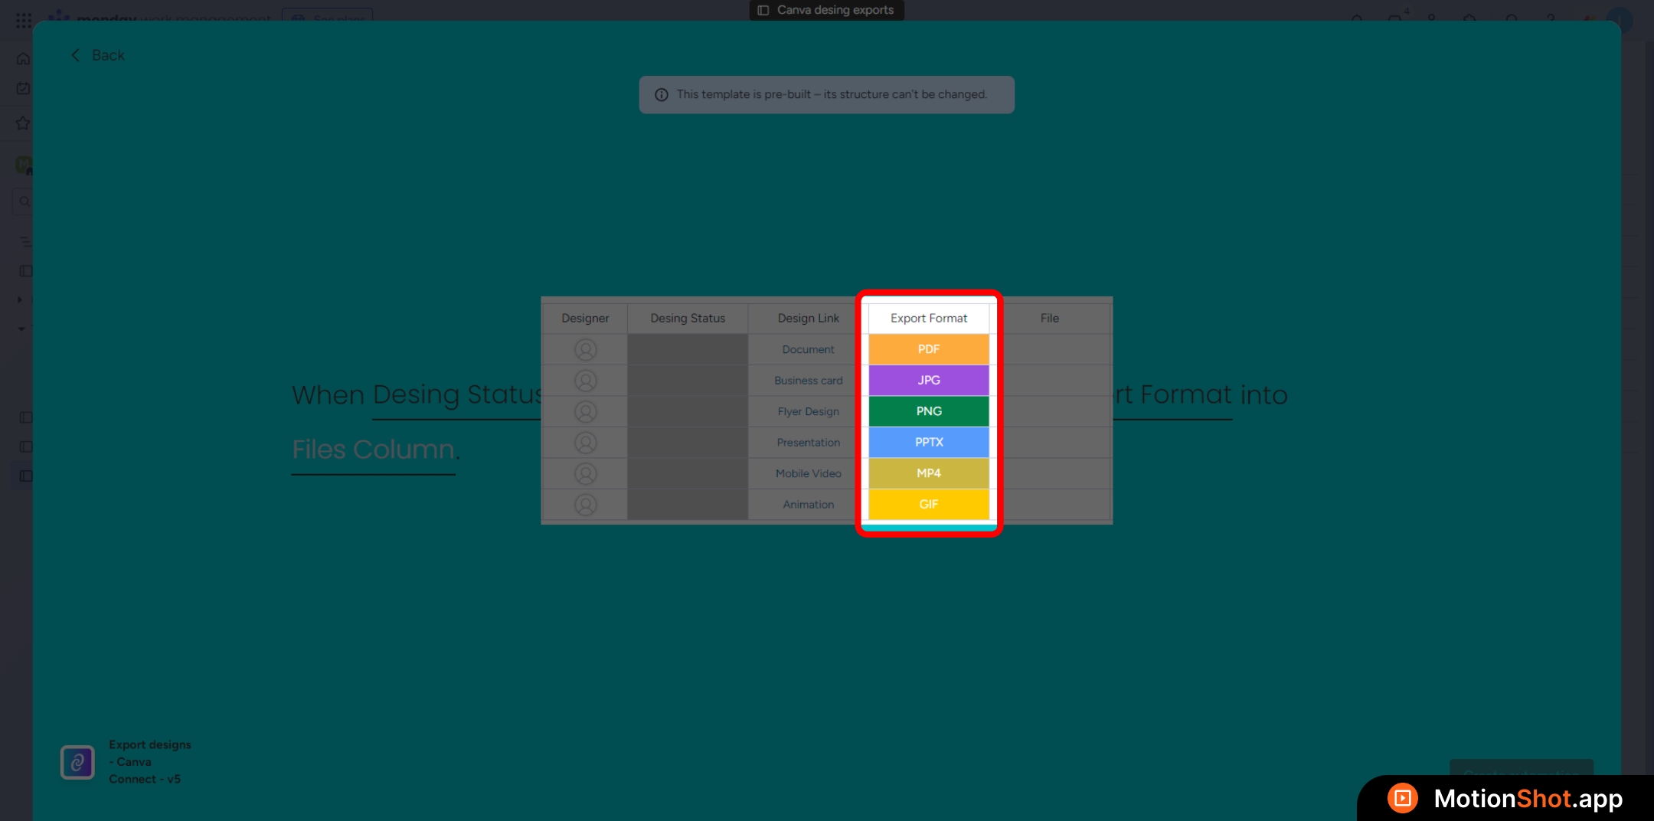Image resolution: width=1654 pixels, height=821 pixels.
Task: Open the apps grid switcher icon
Action: pyautogui.click(x=23, y=20)
